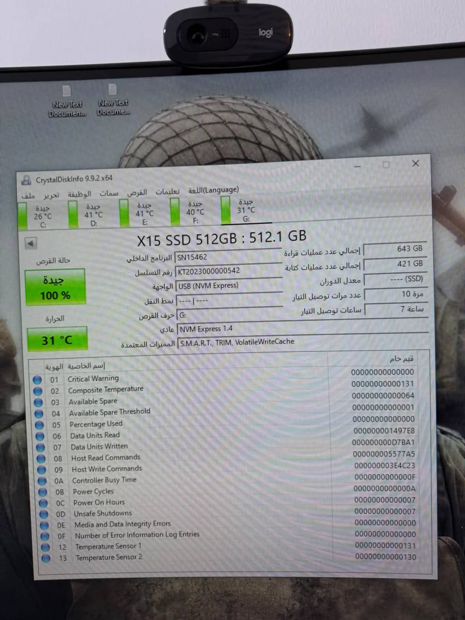Click the power on count value 10
The width and height of the screenshot is (465, 620).
(397, 294)
